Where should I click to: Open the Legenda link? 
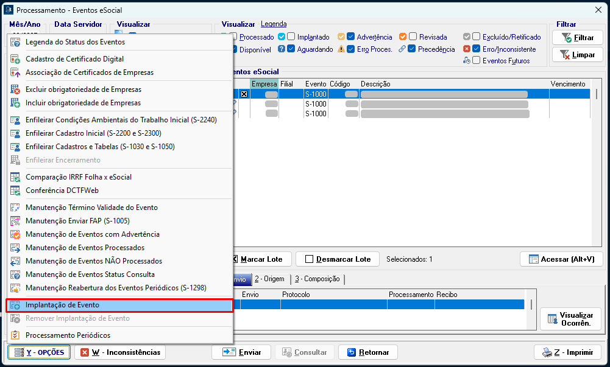tap(274, 24)
